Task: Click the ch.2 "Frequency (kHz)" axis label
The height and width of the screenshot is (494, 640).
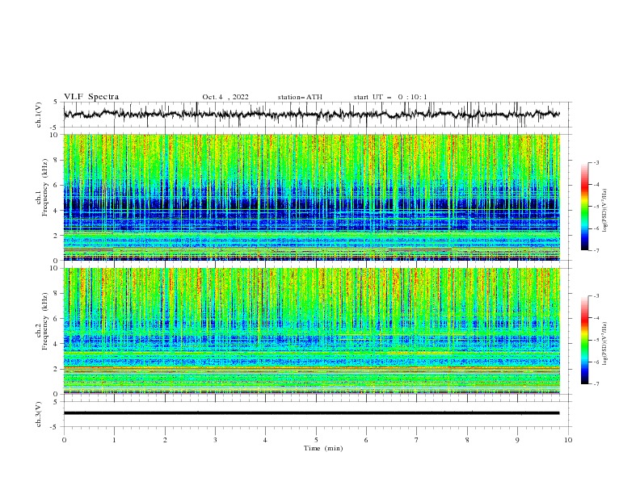Action: click(45, 320)
